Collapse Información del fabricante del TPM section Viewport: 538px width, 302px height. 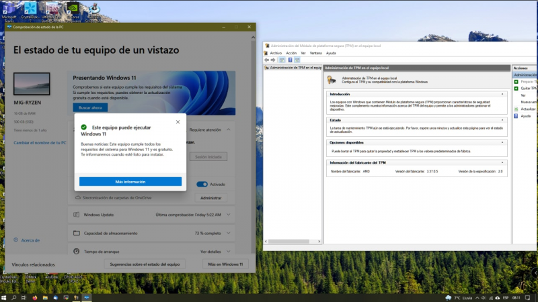point(502,162)
